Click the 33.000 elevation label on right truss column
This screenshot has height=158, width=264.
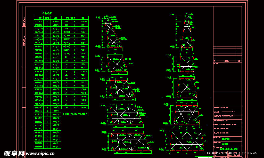pos(169,104)
